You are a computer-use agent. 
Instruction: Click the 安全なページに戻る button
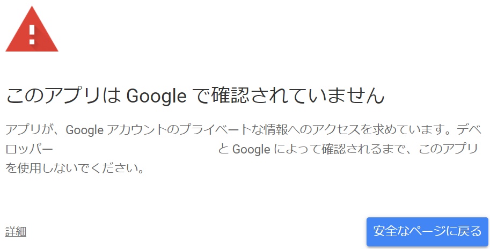click(427, 231)
